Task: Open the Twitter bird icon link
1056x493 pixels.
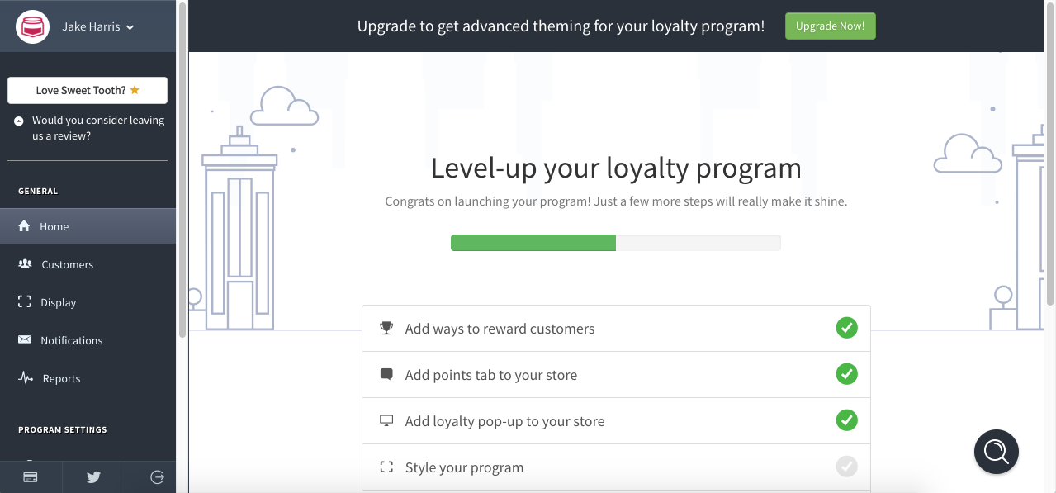Action: point(93,477)
